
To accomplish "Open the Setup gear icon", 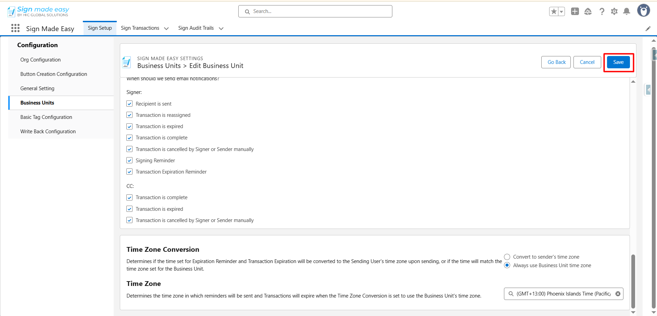I will click(614, 12).
